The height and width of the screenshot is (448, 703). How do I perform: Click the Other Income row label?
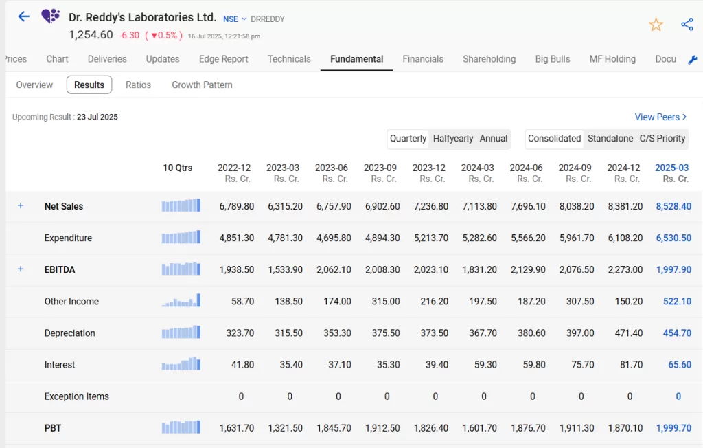[x=71, y=301]
